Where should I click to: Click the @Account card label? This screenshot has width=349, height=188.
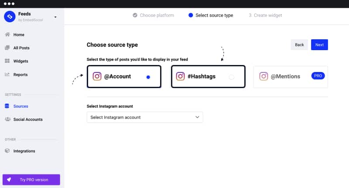(117, 76)
